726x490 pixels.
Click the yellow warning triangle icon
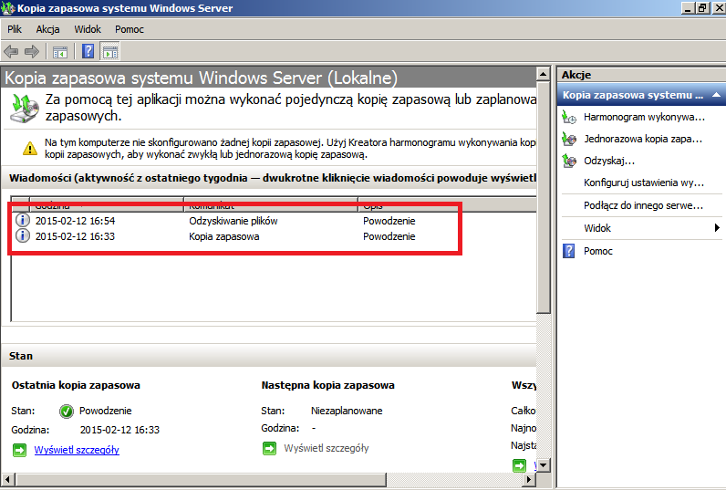(x=30, y=148)
